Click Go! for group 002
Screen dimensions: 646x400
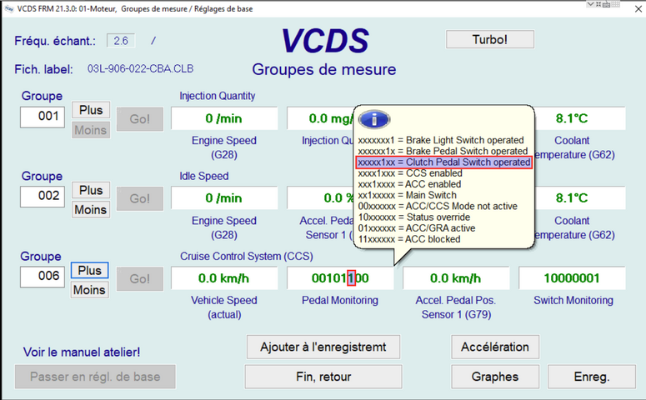click(140, 198)
